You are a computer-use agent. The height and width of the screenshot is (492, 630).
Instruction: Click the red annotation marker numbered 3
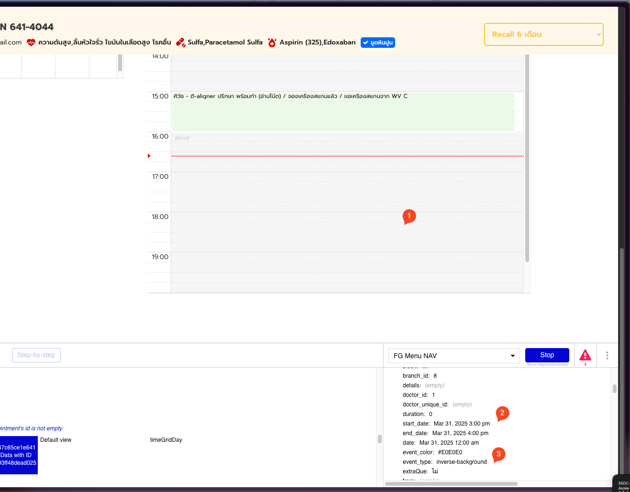click(x=498, y=455)
